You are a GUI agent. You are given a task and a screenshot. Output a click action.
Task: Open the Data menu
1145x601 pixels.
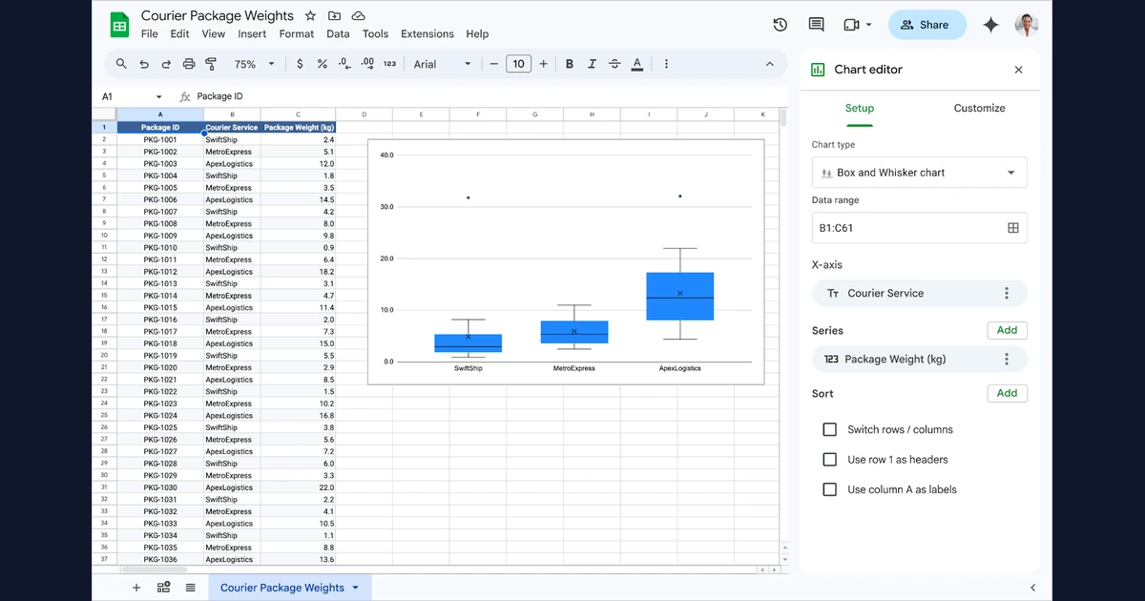click(338, 33)
